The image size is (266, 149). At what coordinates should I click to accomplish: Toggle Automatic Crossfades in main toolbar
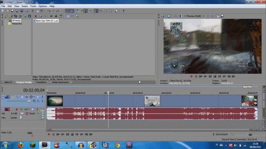pyautogui.click(x=72, y=11)
